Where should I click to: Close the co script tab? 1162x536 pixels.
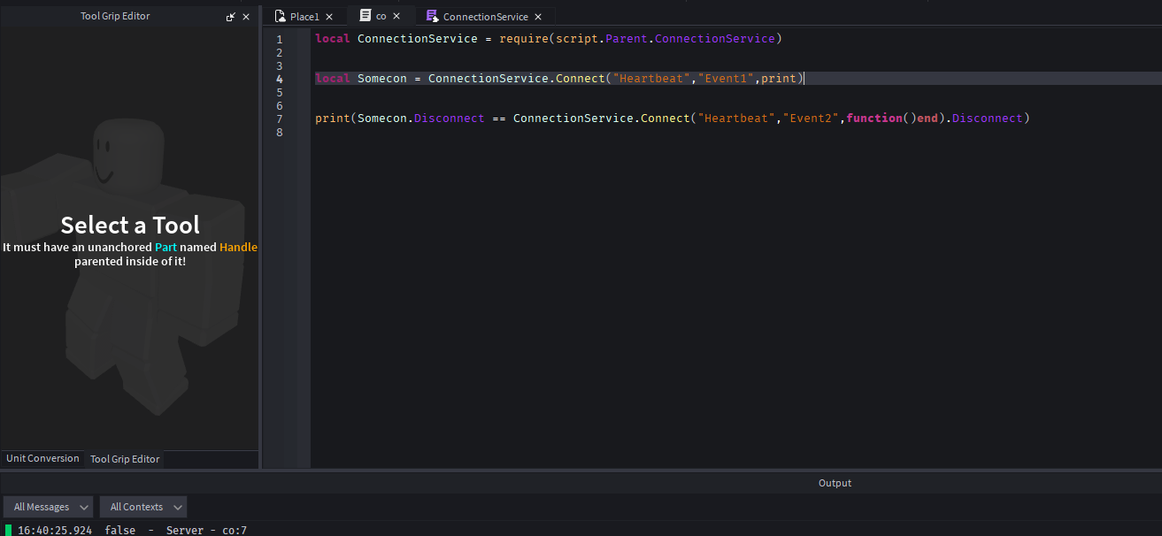pyautogui.click(x=396, y=16)
